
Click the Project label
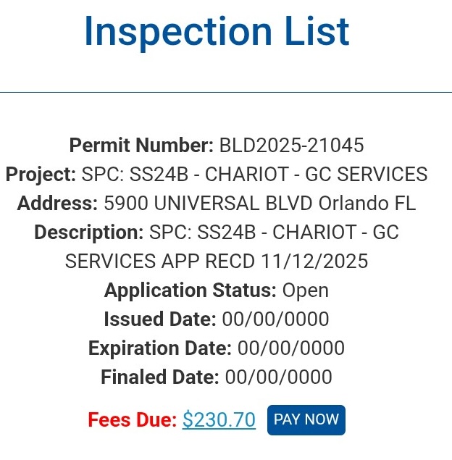click(41, 175)
